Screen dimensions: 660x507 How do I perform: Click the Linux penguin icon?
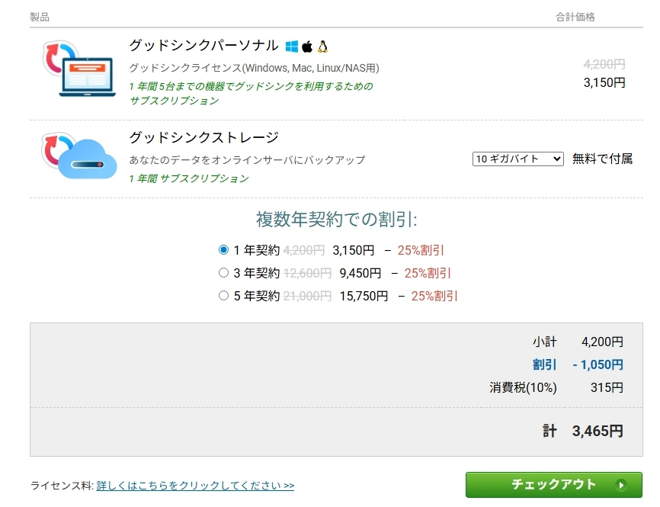322,46
